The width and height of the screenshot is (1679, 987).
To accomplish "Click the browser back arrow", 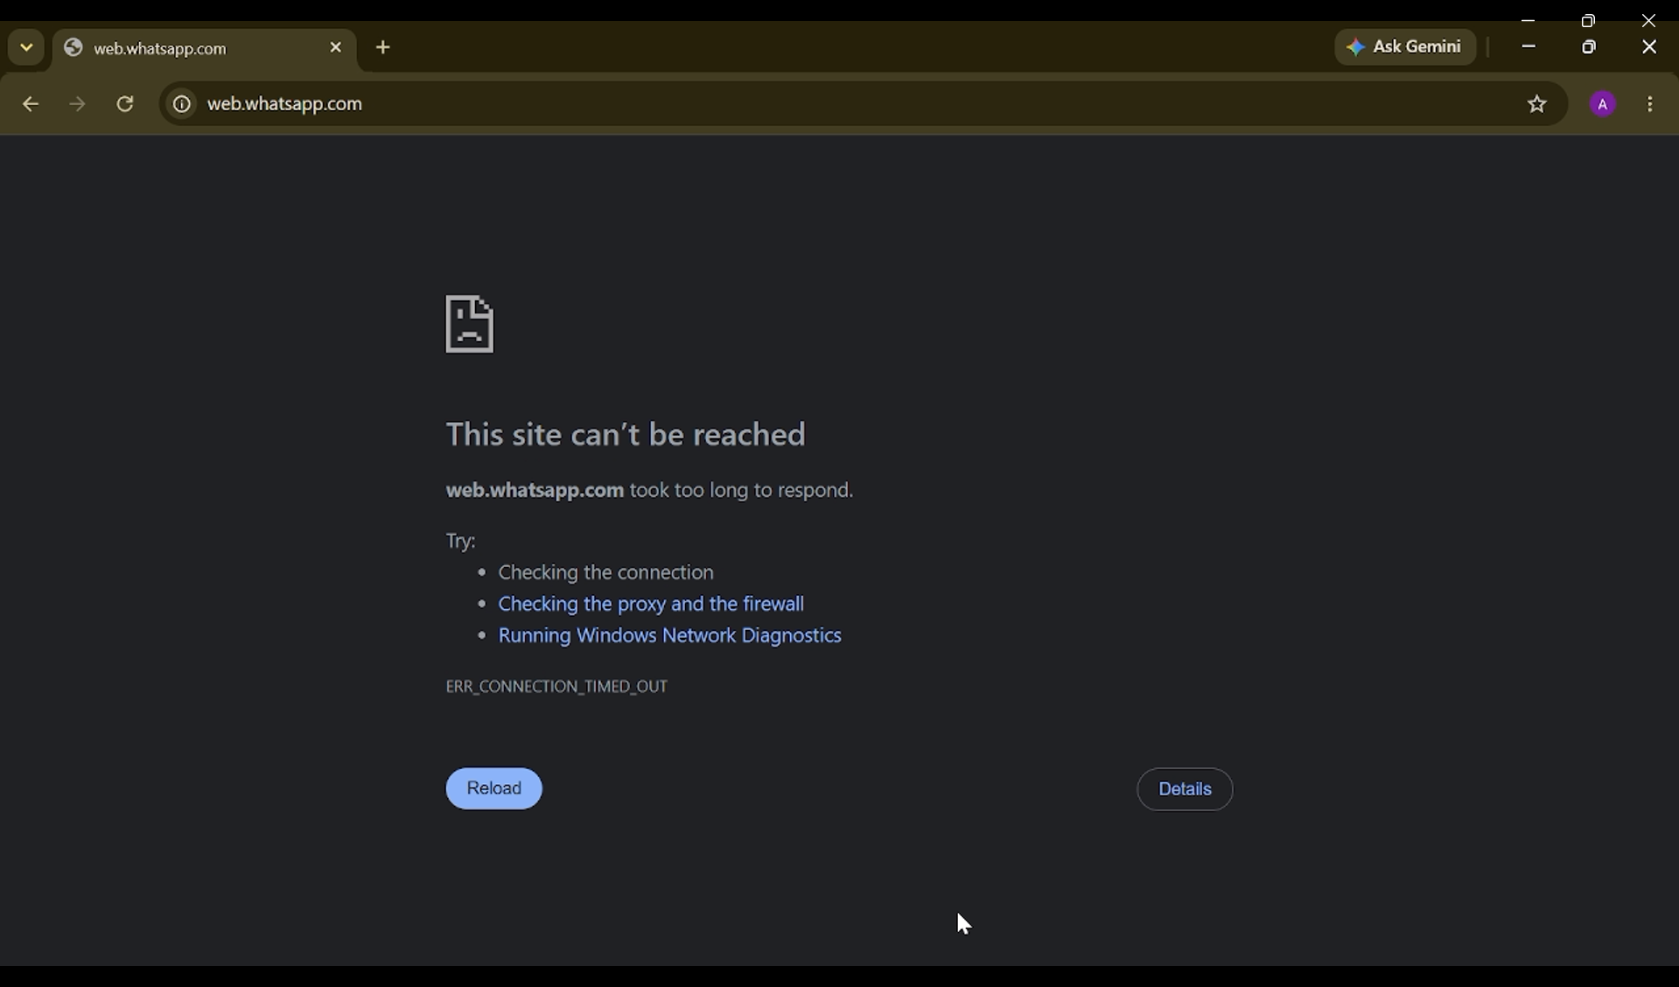I will (x=31, y=104).
